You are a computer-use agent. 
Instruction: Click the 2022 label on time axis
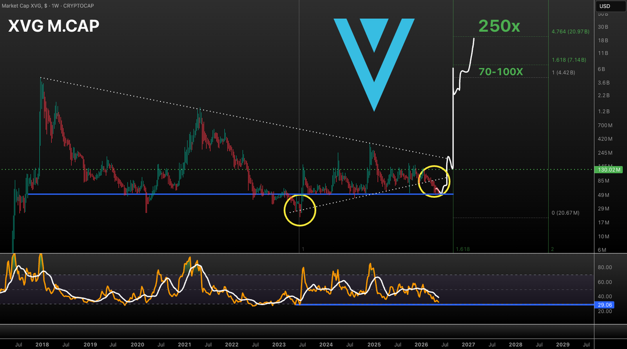click(232, 345)
